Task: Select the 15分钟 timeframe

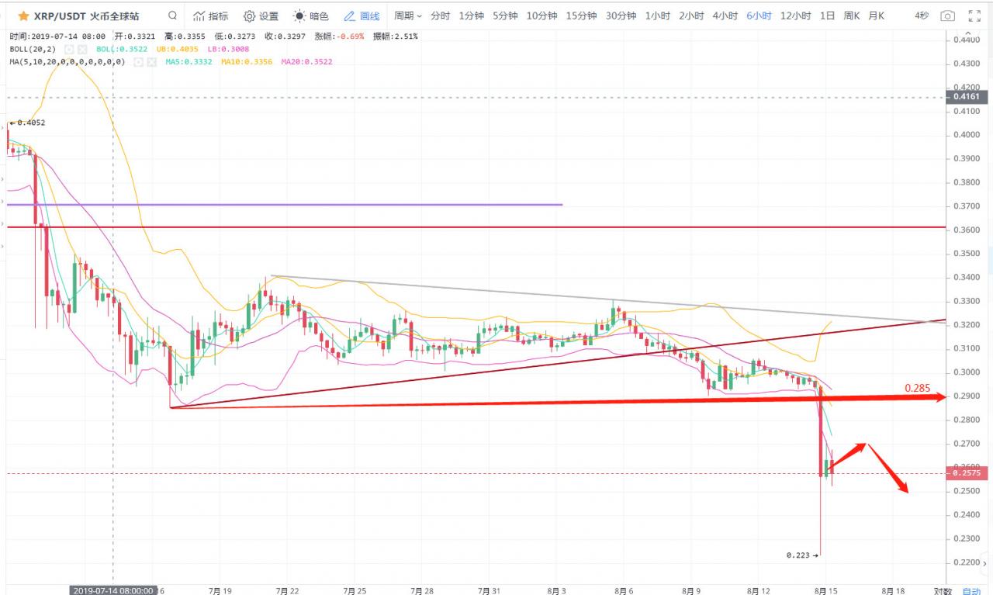Action: coord(582,16)
